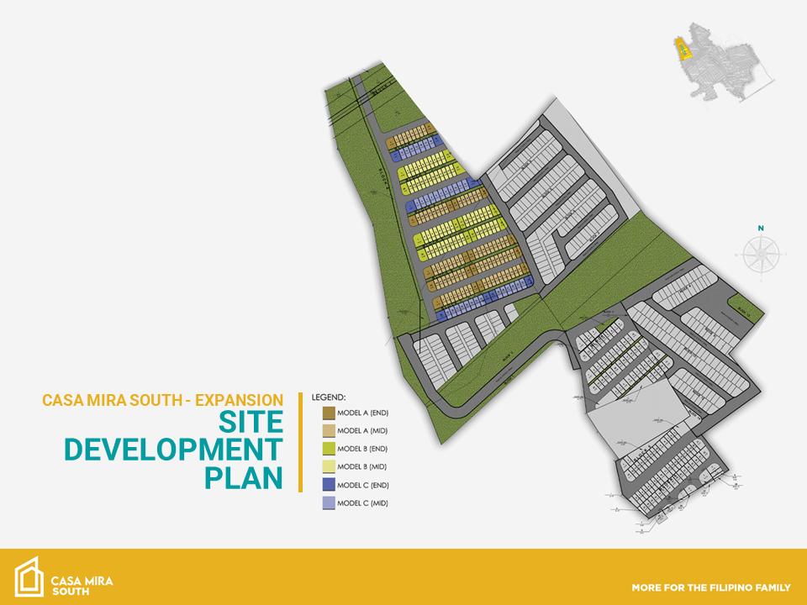Select the Model B (Mid) legend swatch
The height and width of the screenshot is (605, 807).
pos(328,466)
